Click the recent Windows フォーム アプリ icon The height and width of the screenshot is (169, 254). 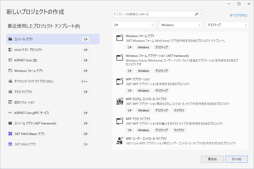tap(10, 71)
